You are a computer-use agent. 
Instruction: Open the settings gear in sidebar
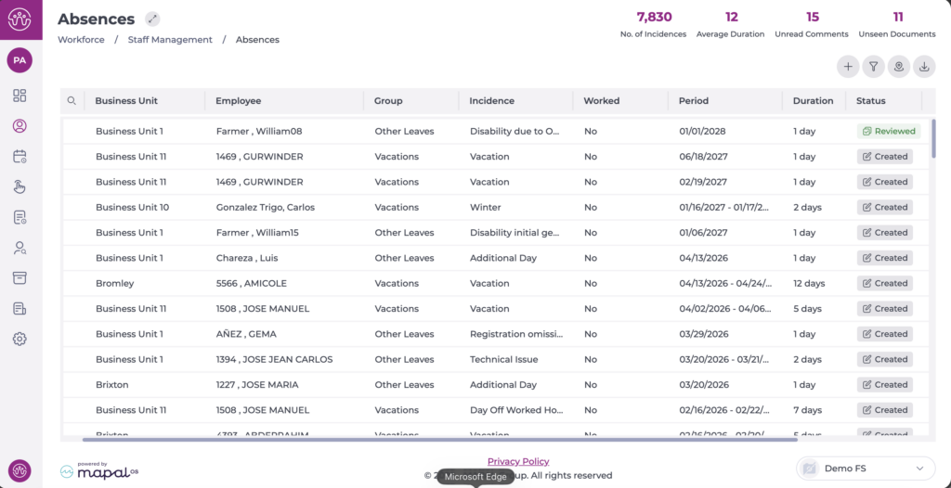(x=20, y=339)
